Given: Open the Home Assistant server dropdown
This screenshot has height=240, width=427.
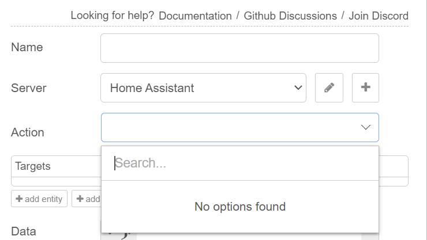Looking at the screenshot, I should (x=203, y=87).
